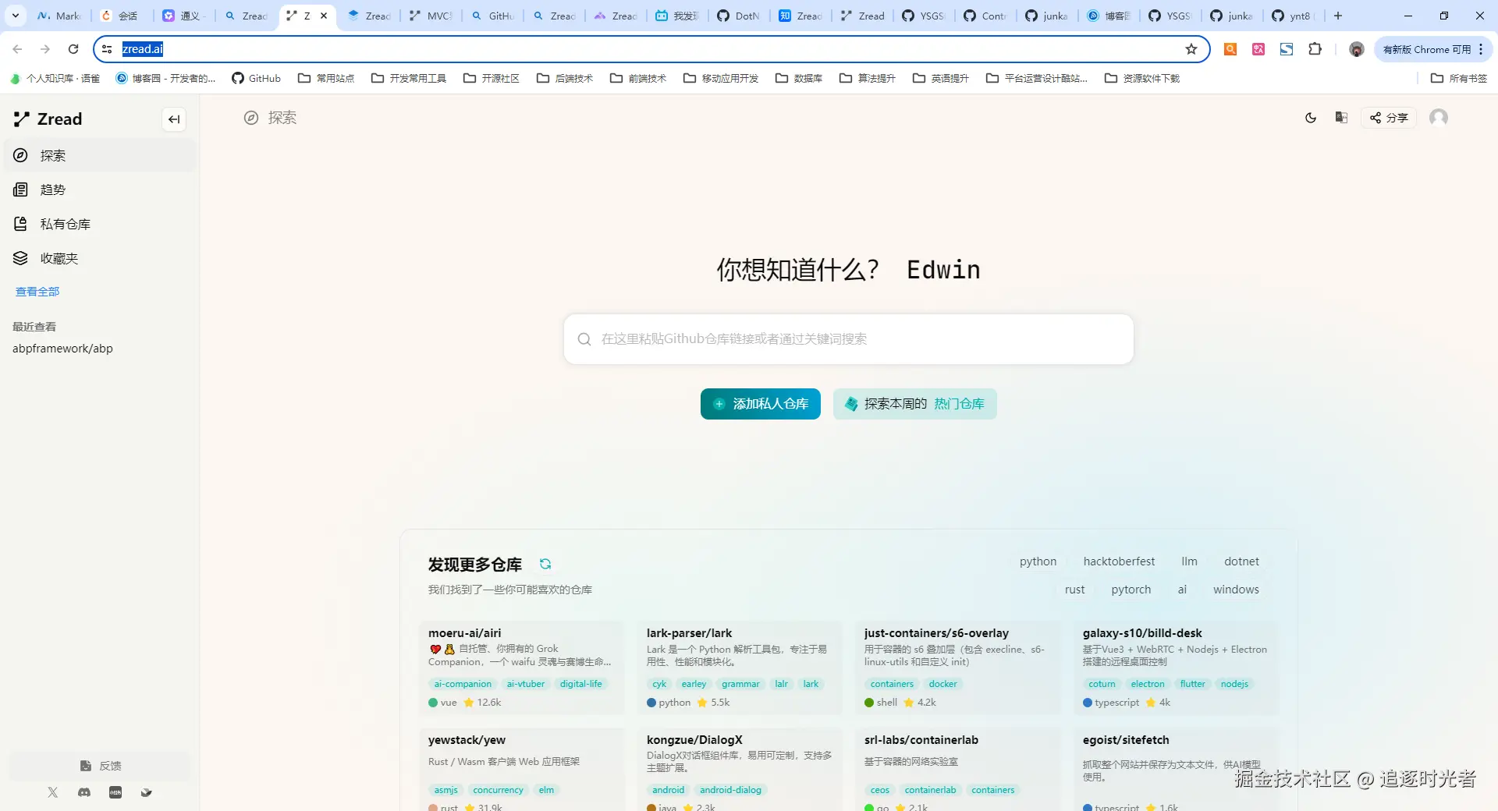Show the 所有书签 folder
The image size is (1498, 811).
(1459, 78)
